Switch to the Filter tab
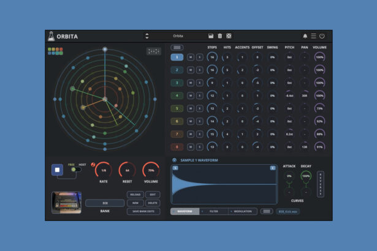377x251 pixels. pyautogui.click(x=214, y=211)
